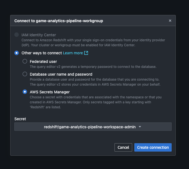The height and width of the screenshot is (169, 189).
Task: Click the Secret dropdown caret arrow
Action: pyautogui.click(x=140, y=127)
